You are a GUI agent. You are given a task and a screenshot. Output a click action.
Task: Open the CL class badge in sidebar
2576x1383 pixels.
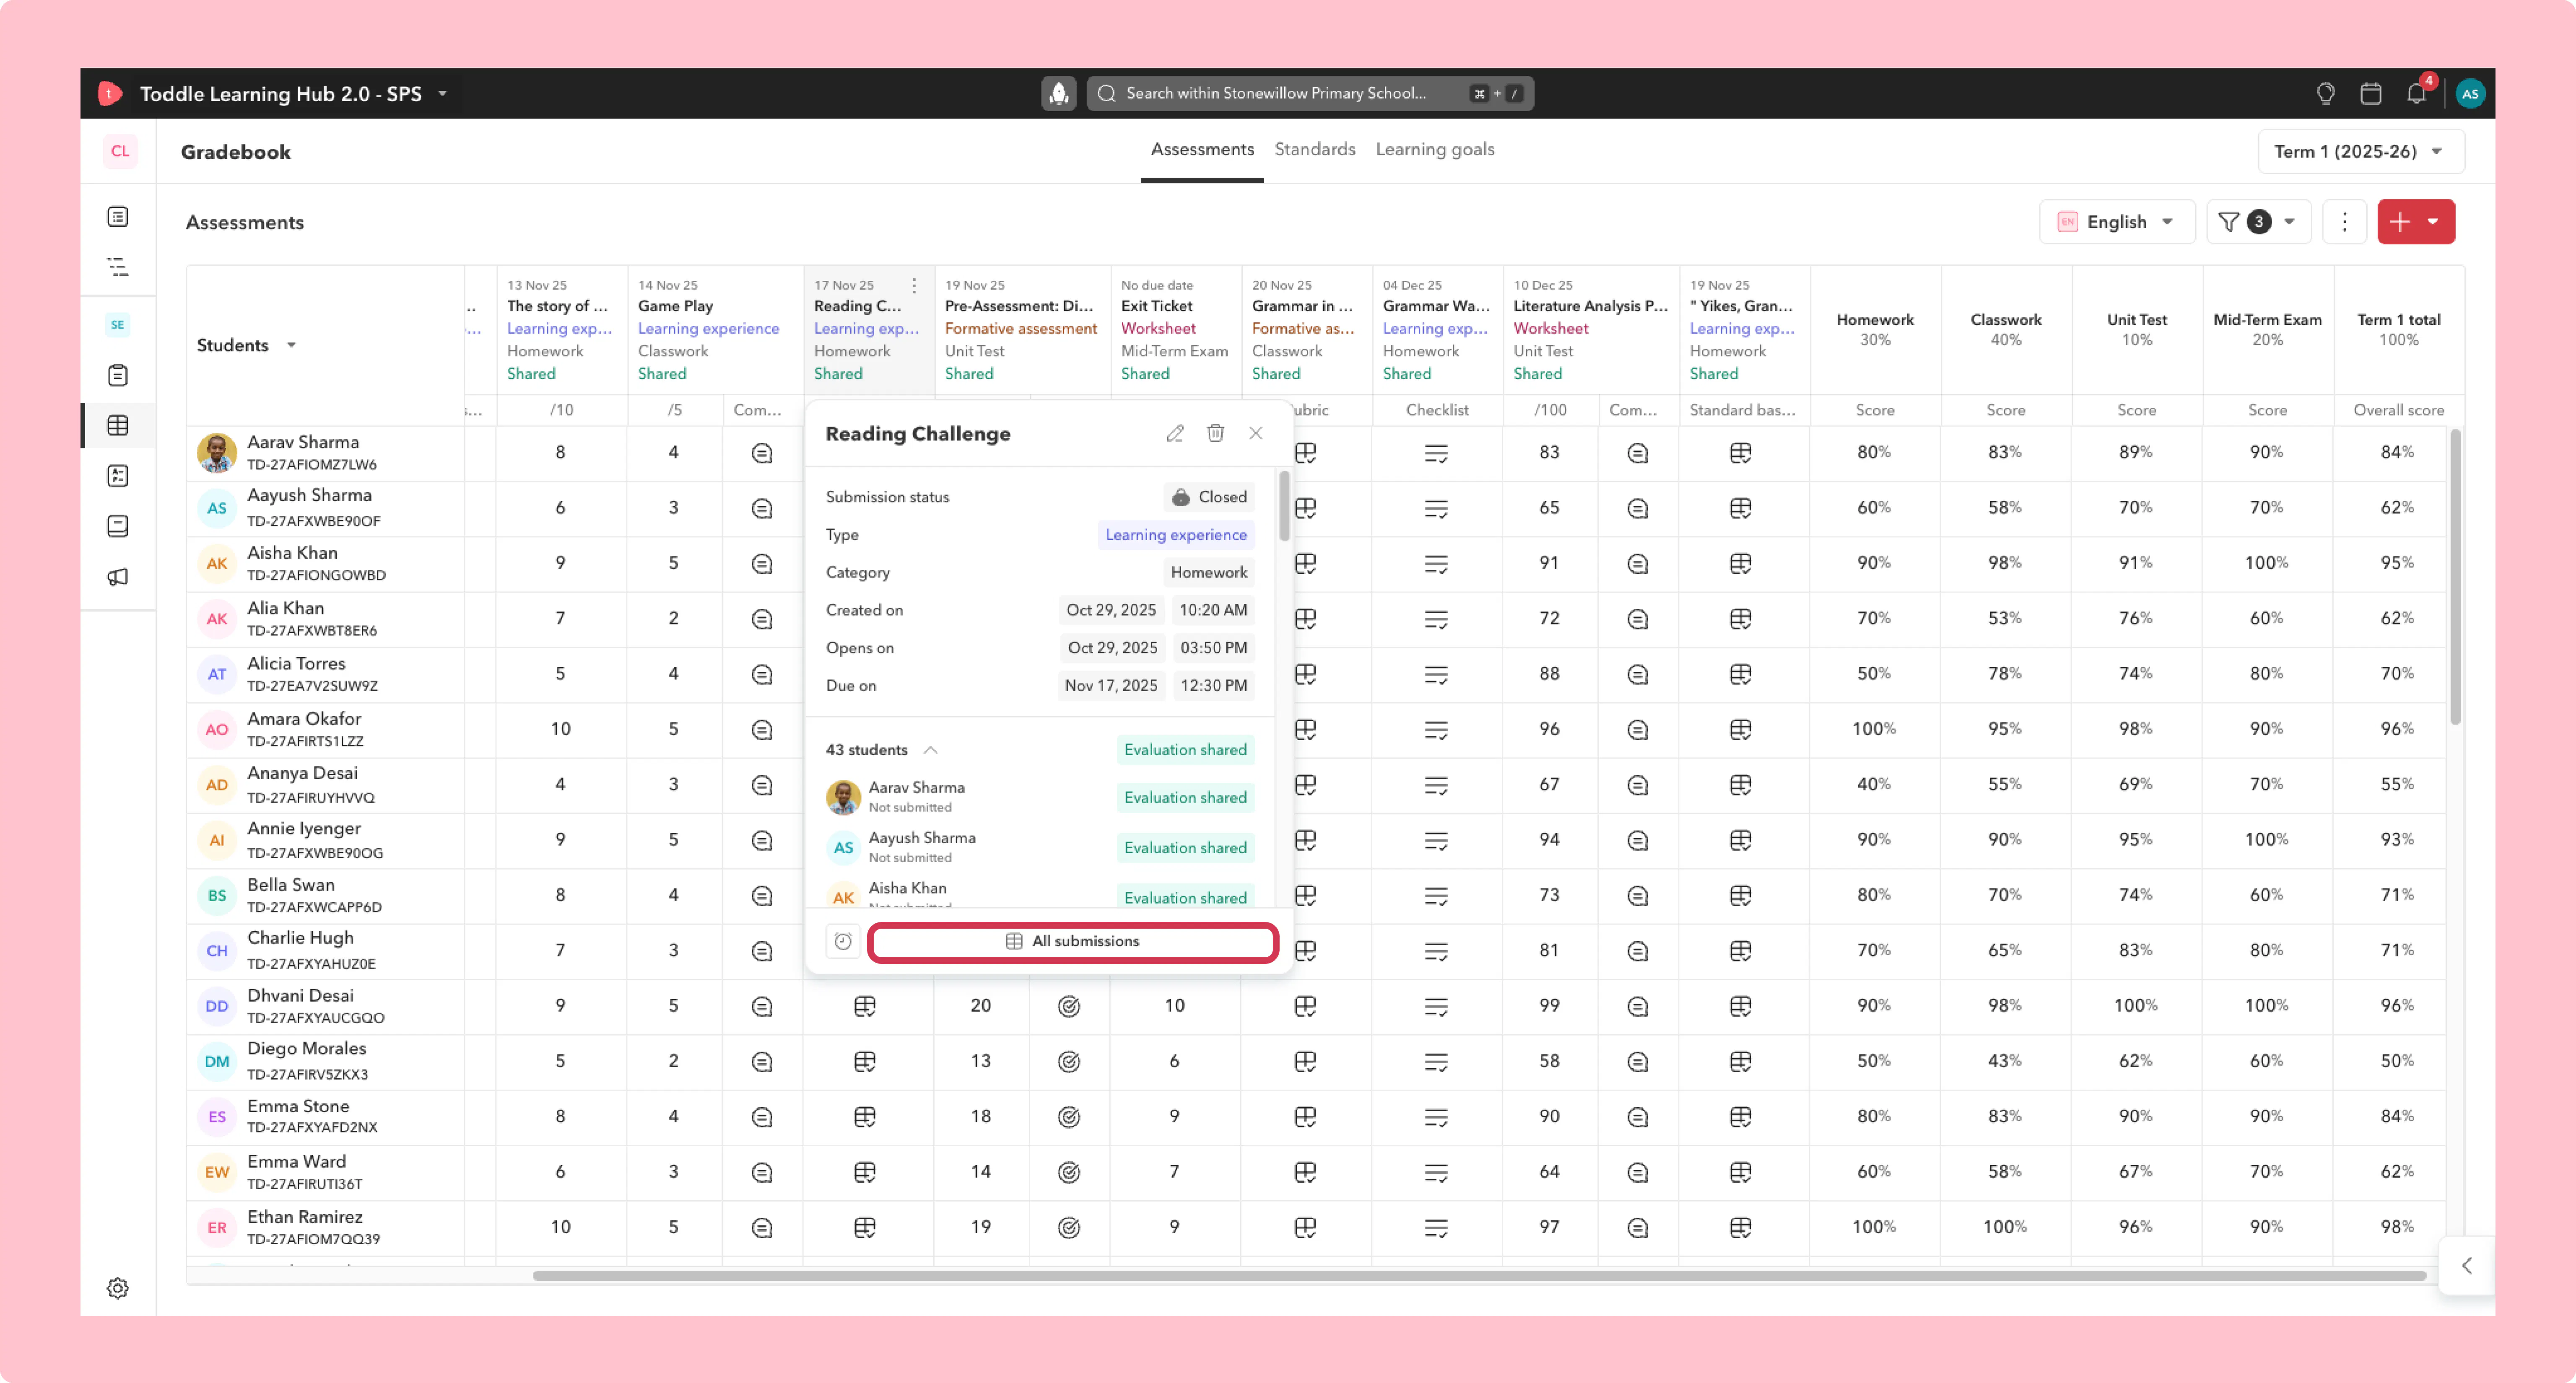coord(120,151)
